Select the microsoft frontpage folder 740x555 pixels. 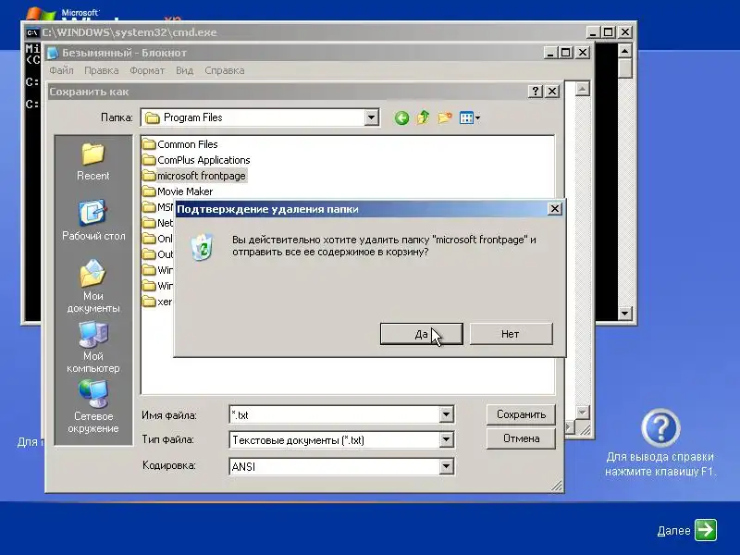pyautogui.click(x=194, y=176)
